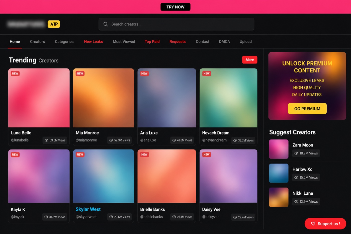Click the @kaylak handle
Screen dimensions: 351x234
click(x=18, y=217)
